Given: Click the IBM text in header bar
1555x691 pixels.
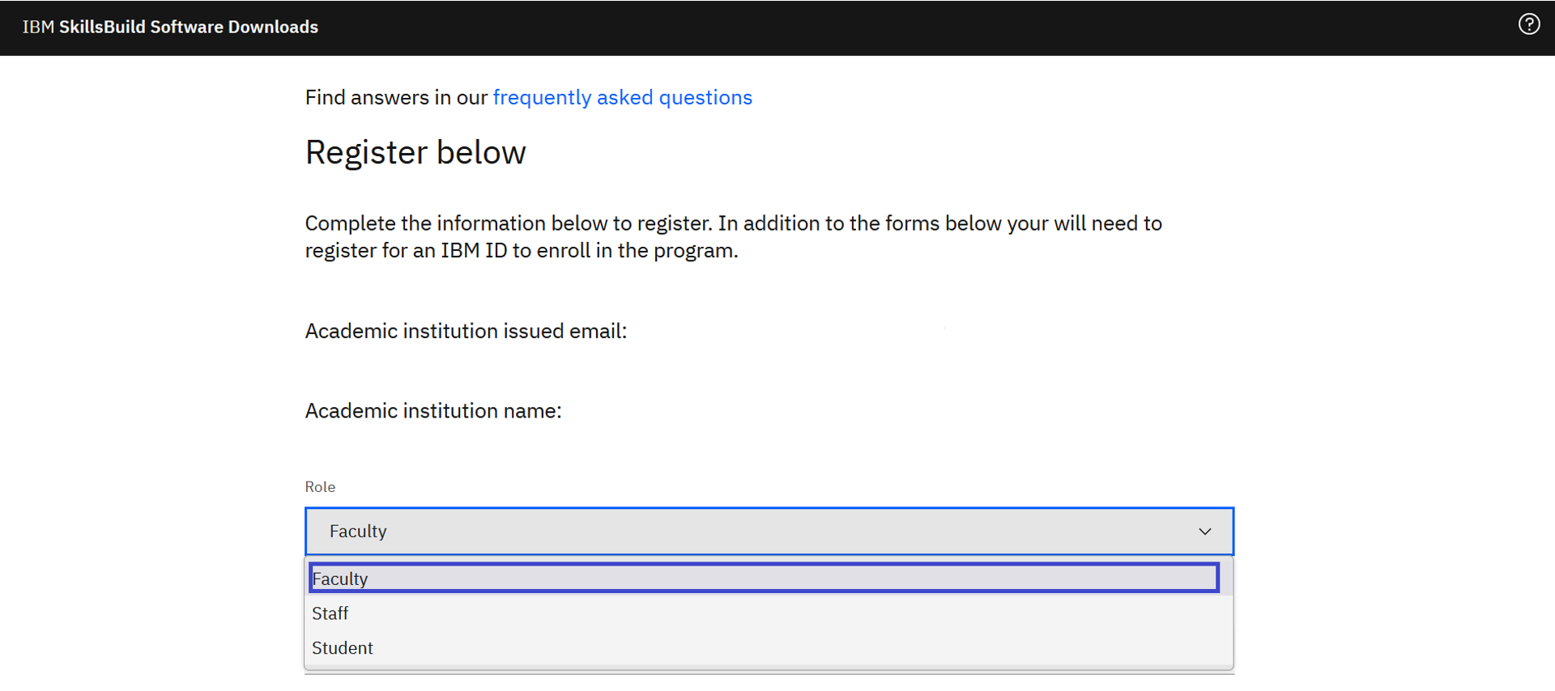Looking at the screenshot, I should pos(38,27).
